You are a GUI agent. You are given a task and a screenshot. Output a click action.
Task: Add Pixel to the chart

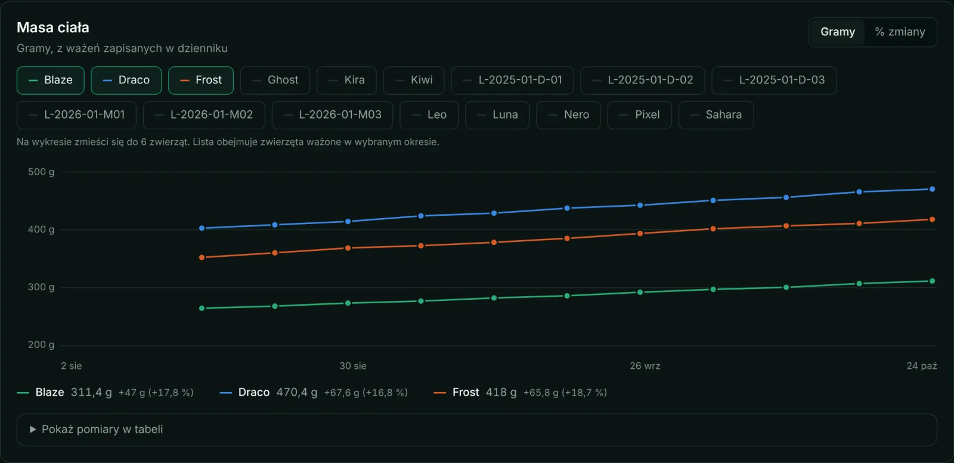tap(640, 115)
